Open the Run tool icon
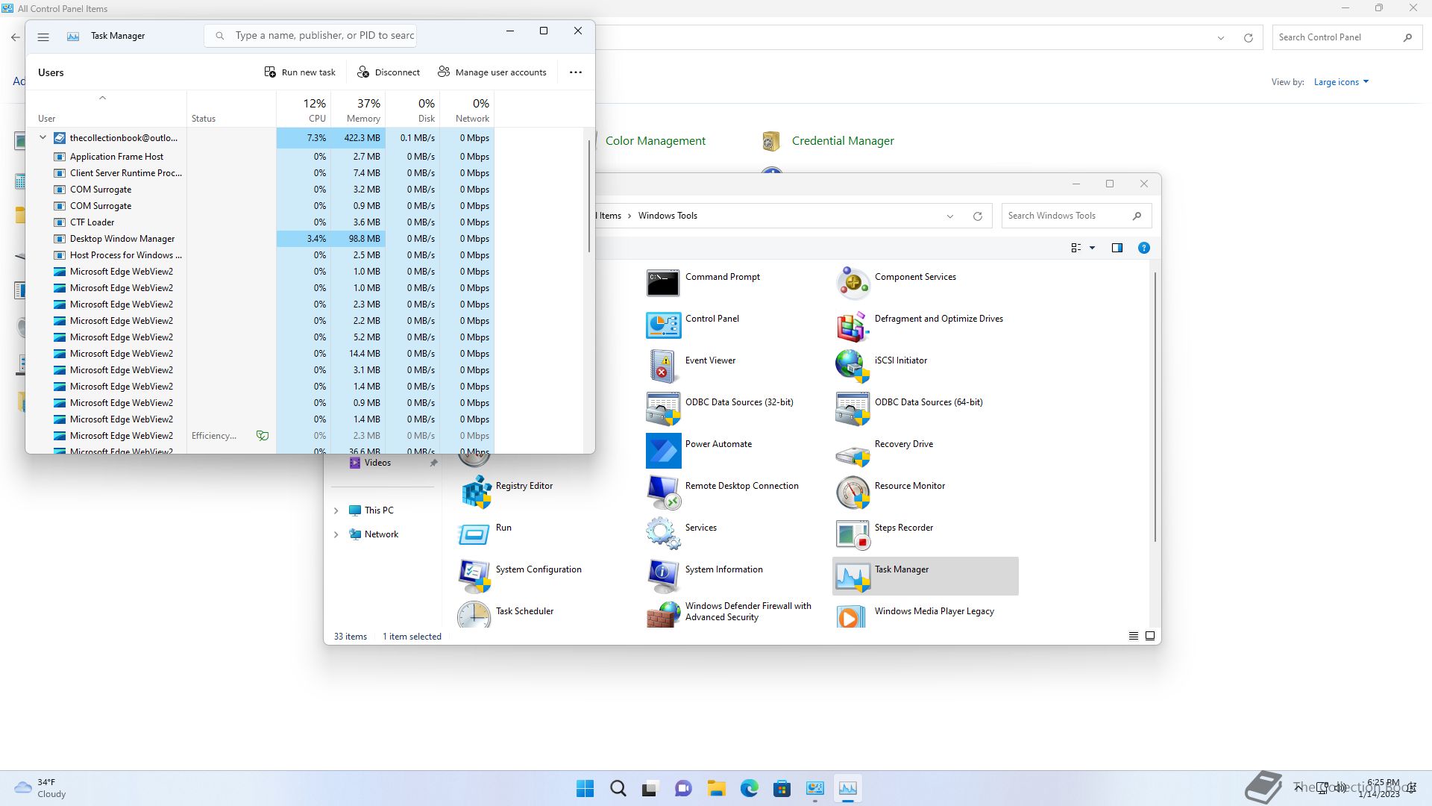 click(x=474, y=534)
